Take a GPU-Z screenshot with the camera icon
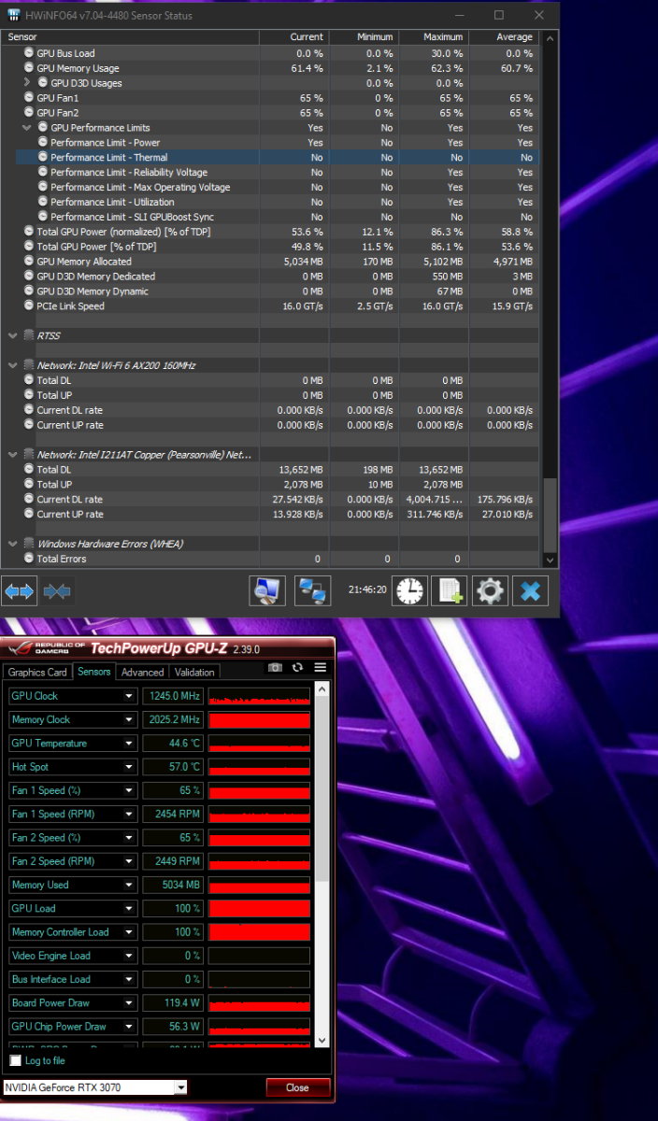Image resolution: width=658 pixels, height=1121 pixels. click(275, 667)
